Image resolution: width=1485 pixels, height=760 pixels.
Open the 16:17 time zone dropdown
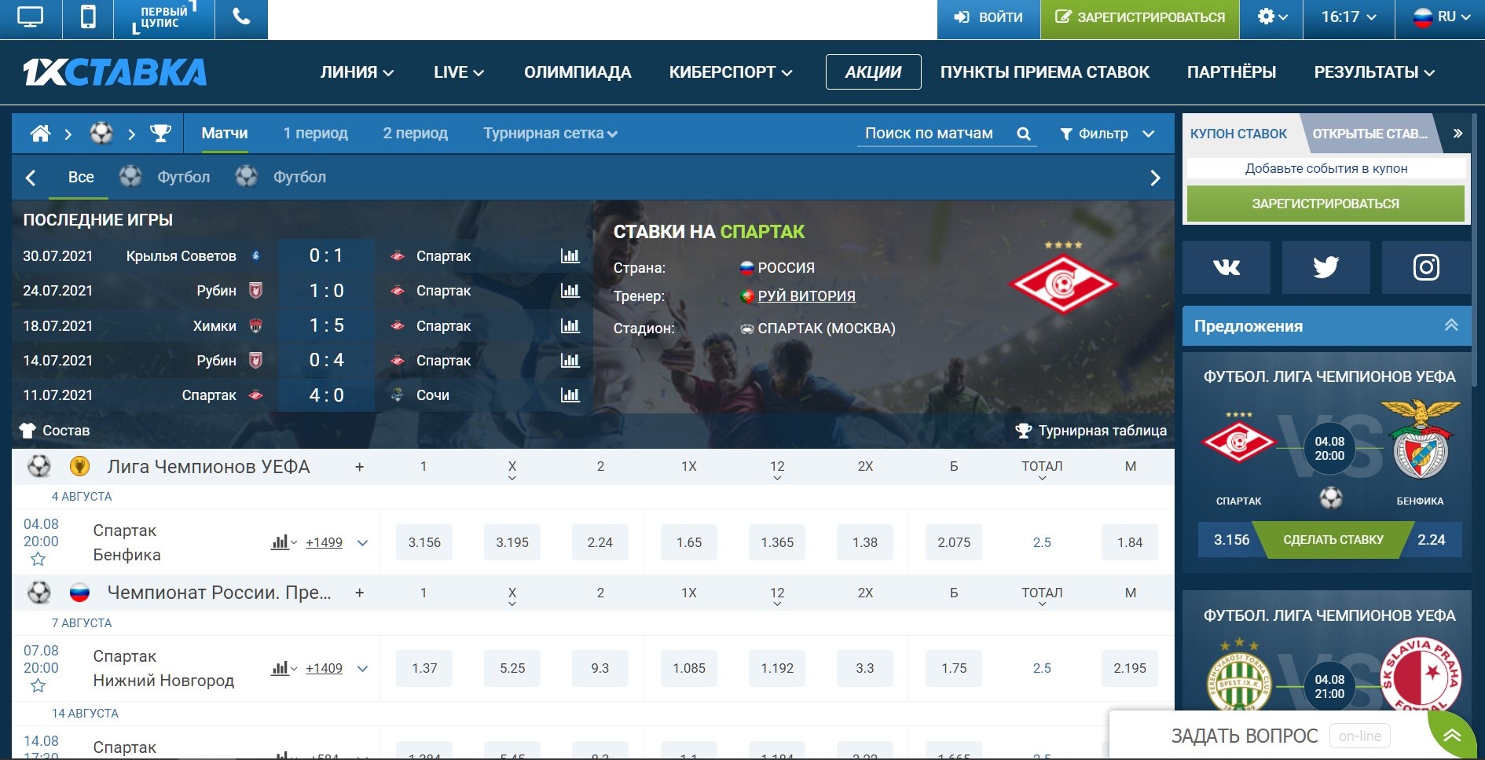[1348, 17]
